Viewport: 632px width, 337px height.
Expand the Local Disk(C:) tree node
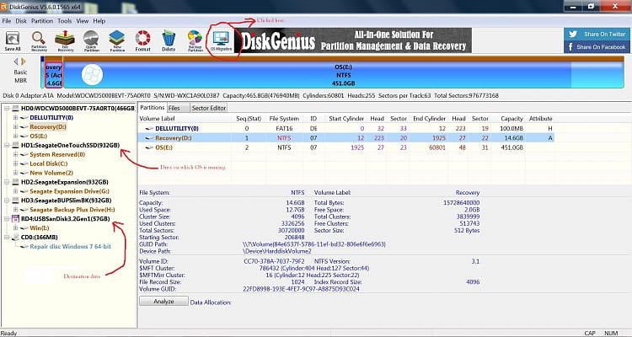pos(16,163)
